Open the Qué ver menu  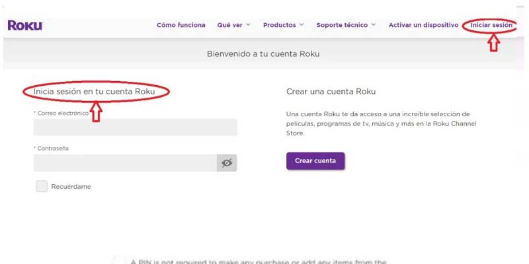coord(229,25)
